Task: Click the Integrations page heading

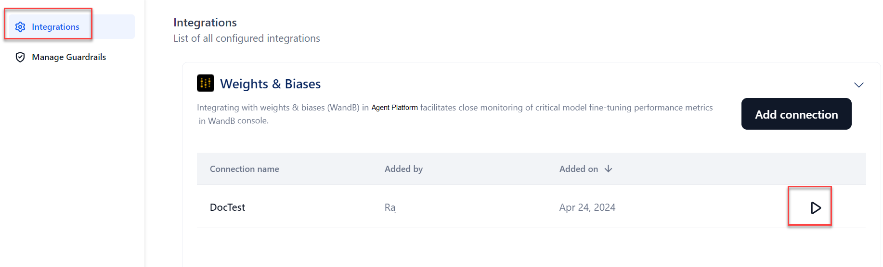Action: [x=205, y=23]
